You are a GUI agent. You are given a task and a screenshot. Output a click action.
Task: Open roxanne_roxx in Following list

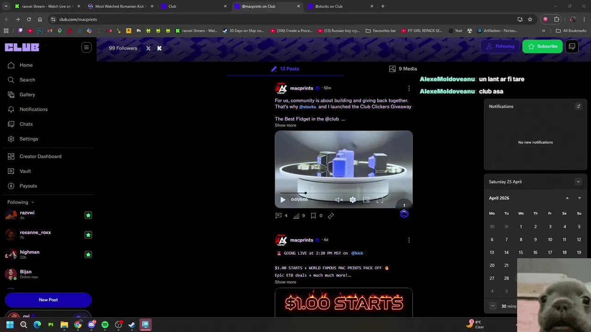pos(36,232)
